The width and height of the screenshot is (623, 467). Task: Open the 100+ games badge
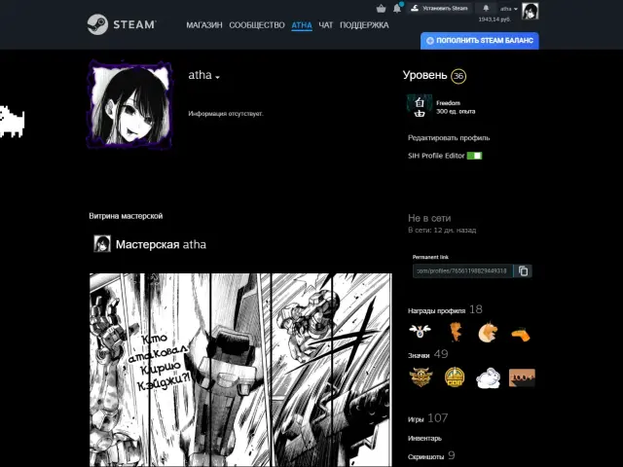pyautogui.click(x=522, y=377)
